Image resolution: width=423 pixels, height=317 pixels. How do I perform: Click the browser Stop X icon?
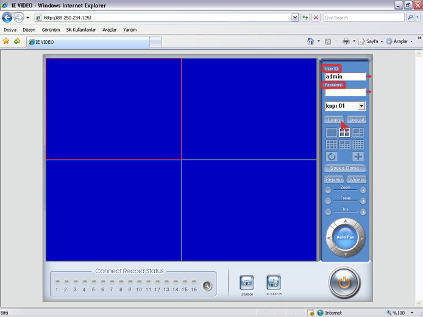tap(316, 18)
